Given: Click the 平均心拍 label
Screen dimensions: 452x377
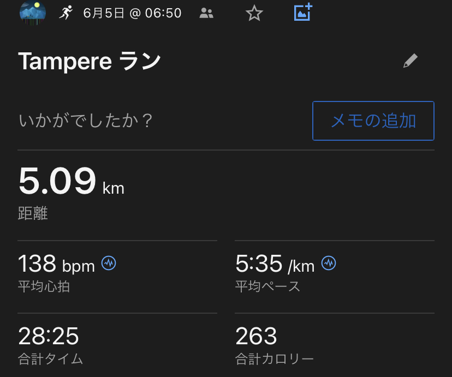Looking at the screenshot, I should (44, 286).
